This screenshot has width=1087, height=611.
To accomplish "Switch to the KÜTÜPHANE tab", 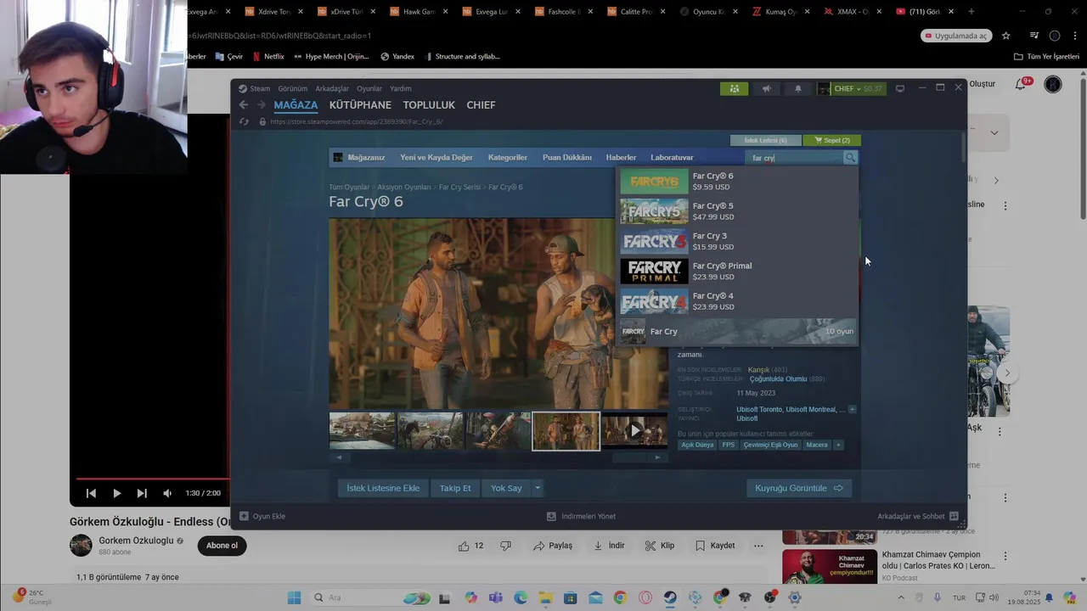I will click(x=360, y=105).
